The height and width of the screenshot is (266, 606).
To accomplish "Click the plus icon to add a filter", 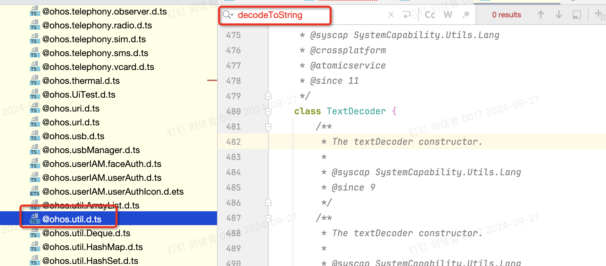I will tap(600, 15).
